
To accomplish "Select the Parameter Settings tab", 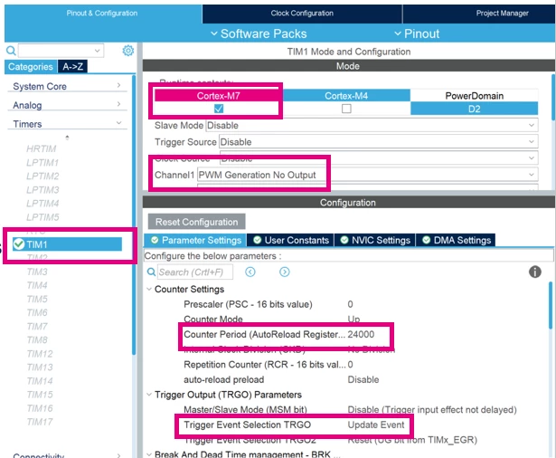I will tap(195, 240).
